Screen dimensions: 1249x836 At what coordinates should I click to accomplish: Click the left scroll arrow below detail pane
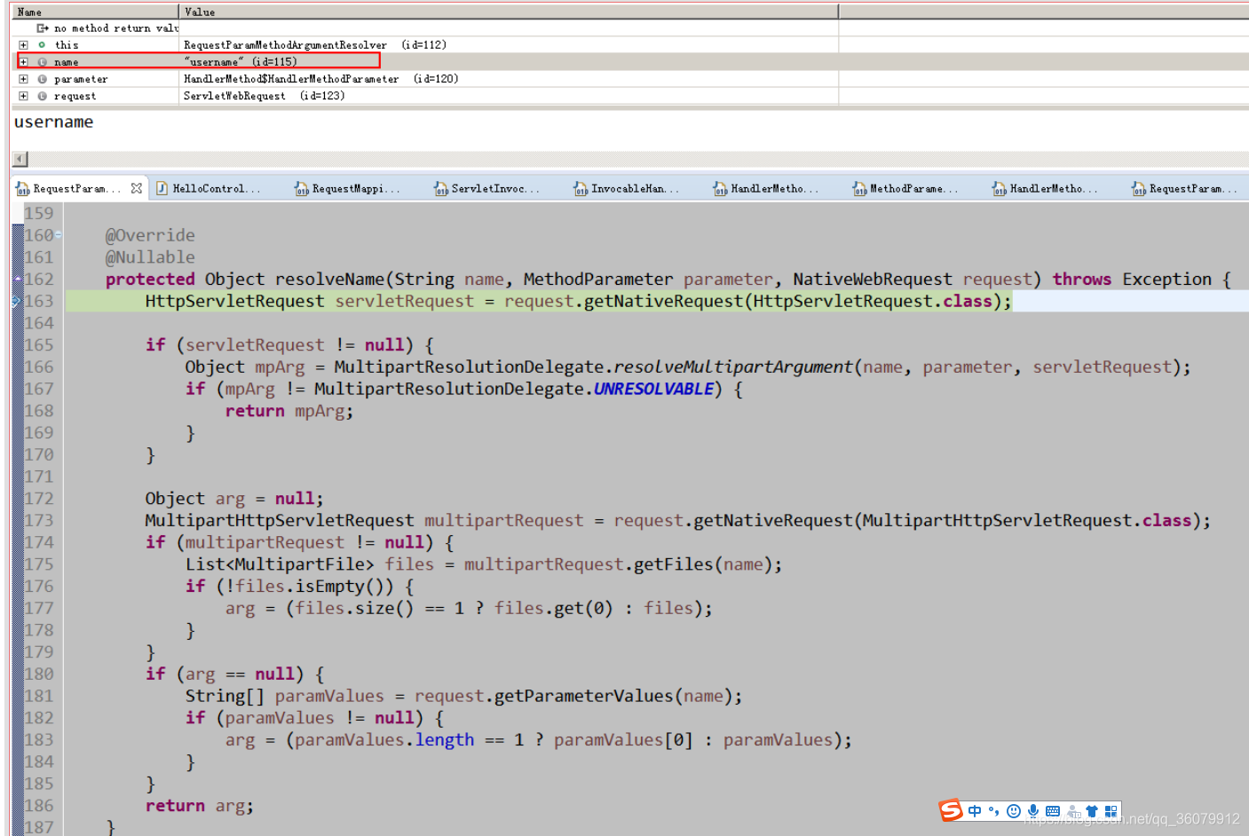click(x=20, y=159)
